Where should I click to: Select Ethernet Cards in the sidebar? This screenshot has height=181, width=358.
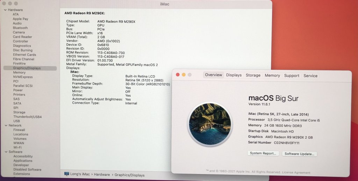pyautogui.click(x=24, y=55)
